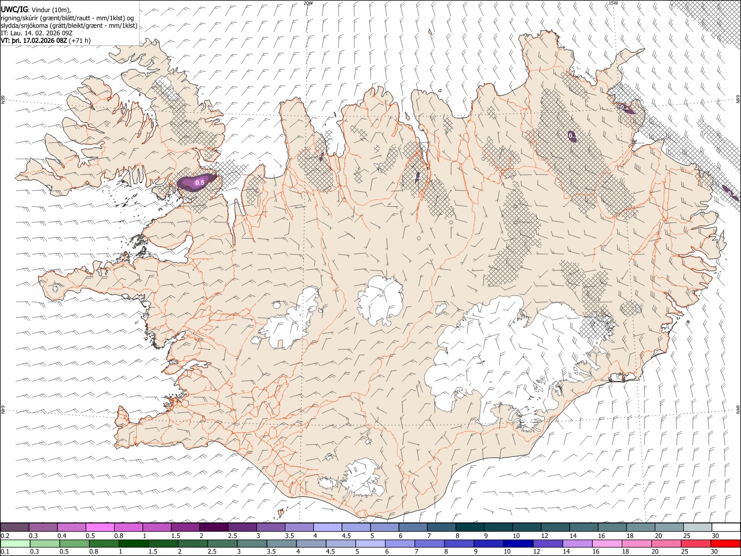Screen dimensions: 741x556
Task: Click the '0.1' legend value
Action: click(5, 552)
